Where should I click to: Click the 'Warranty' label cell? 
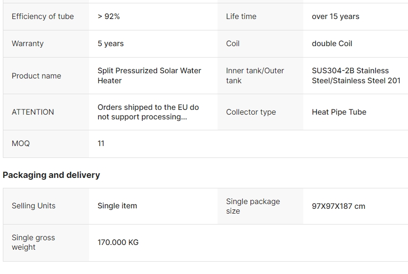coord(46,44)
